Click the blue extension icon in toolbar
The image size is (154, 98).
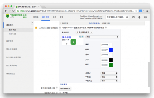point(141,11)
